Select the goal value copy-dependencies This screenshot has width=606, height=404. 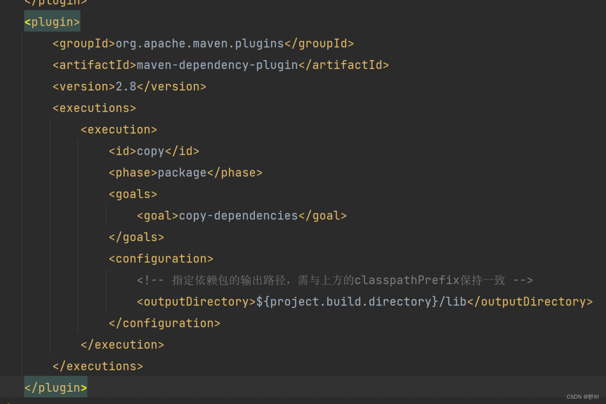click(x=239, y=215)
